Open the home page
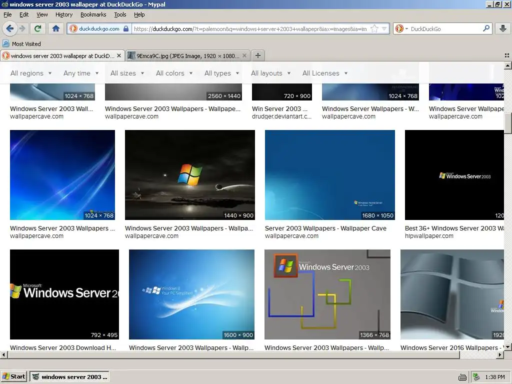This screenshot has height=384, width=512. [56, 28]
